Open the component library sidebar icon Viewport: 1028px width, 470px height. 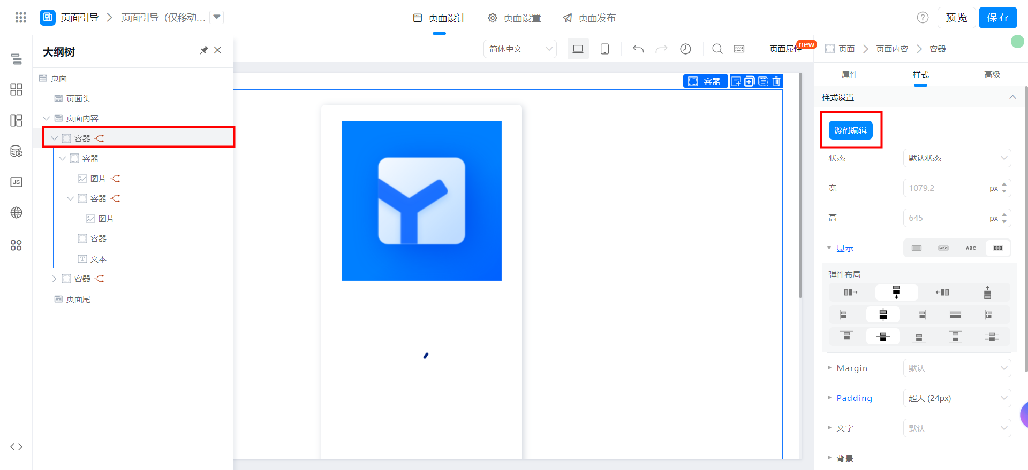click(17, 89)
